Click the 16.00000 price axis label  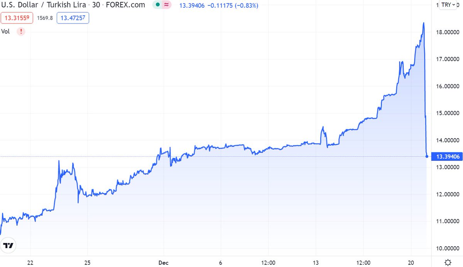tap(447, 86)
